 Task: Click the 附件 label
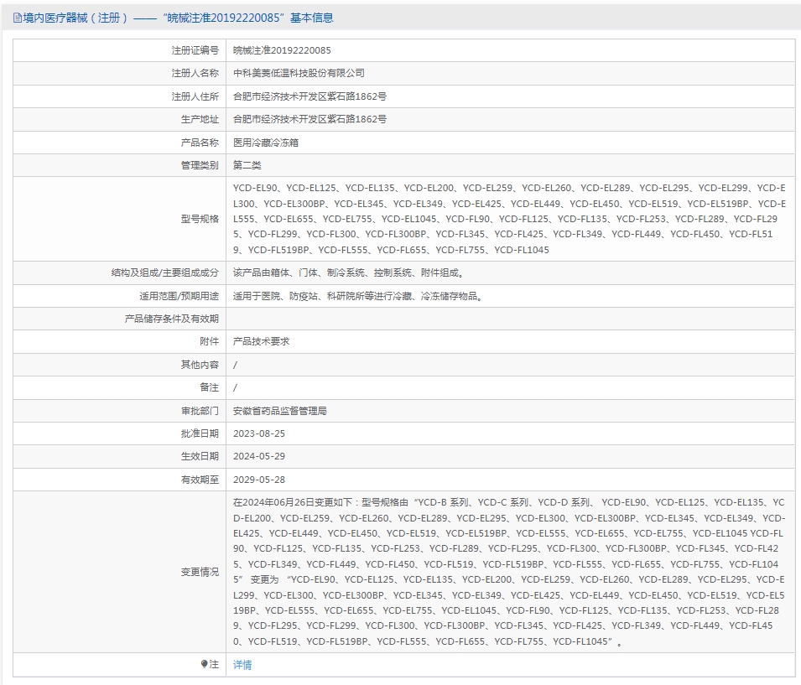pyautogui.click(x=209, y=341)
